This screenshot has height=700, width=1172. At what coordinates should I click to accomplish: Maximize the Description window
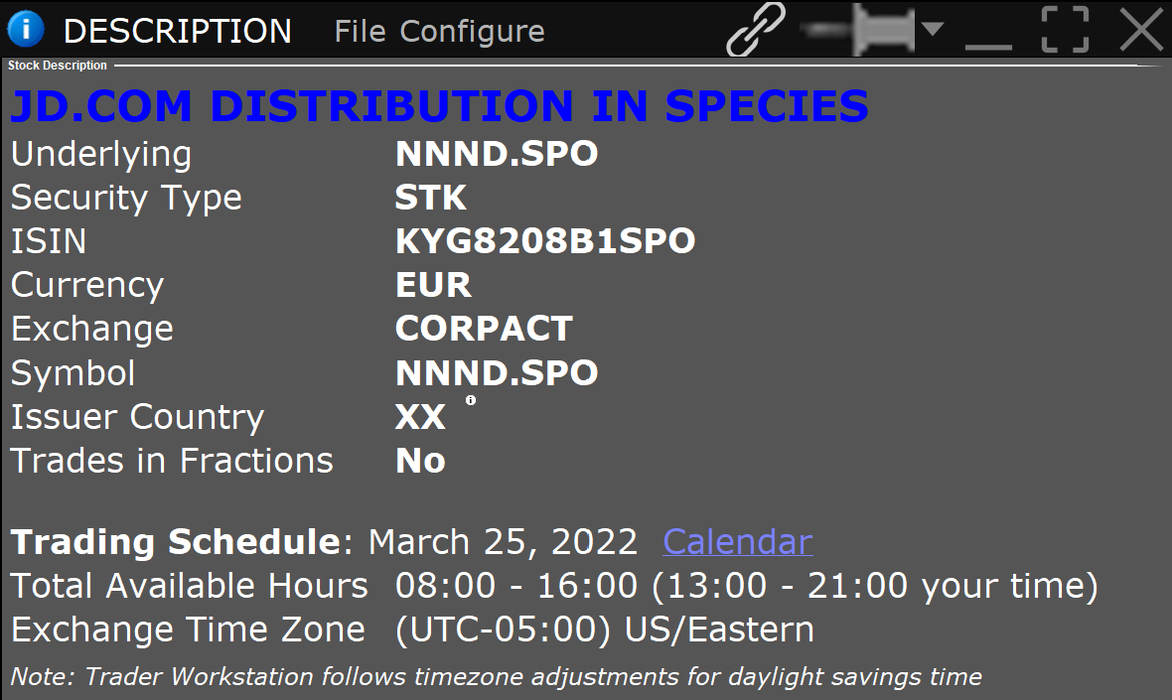click(1065, 29)
